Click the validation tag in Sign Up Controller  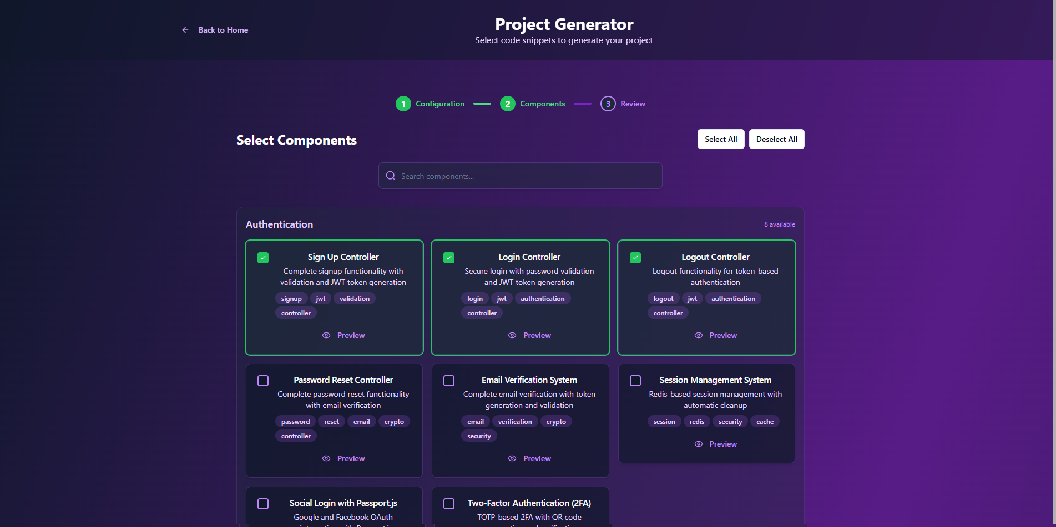pos(355,299)
